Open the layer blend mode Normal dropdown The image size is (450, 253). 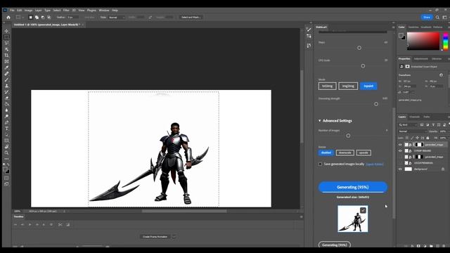click(x=413, y=131)
